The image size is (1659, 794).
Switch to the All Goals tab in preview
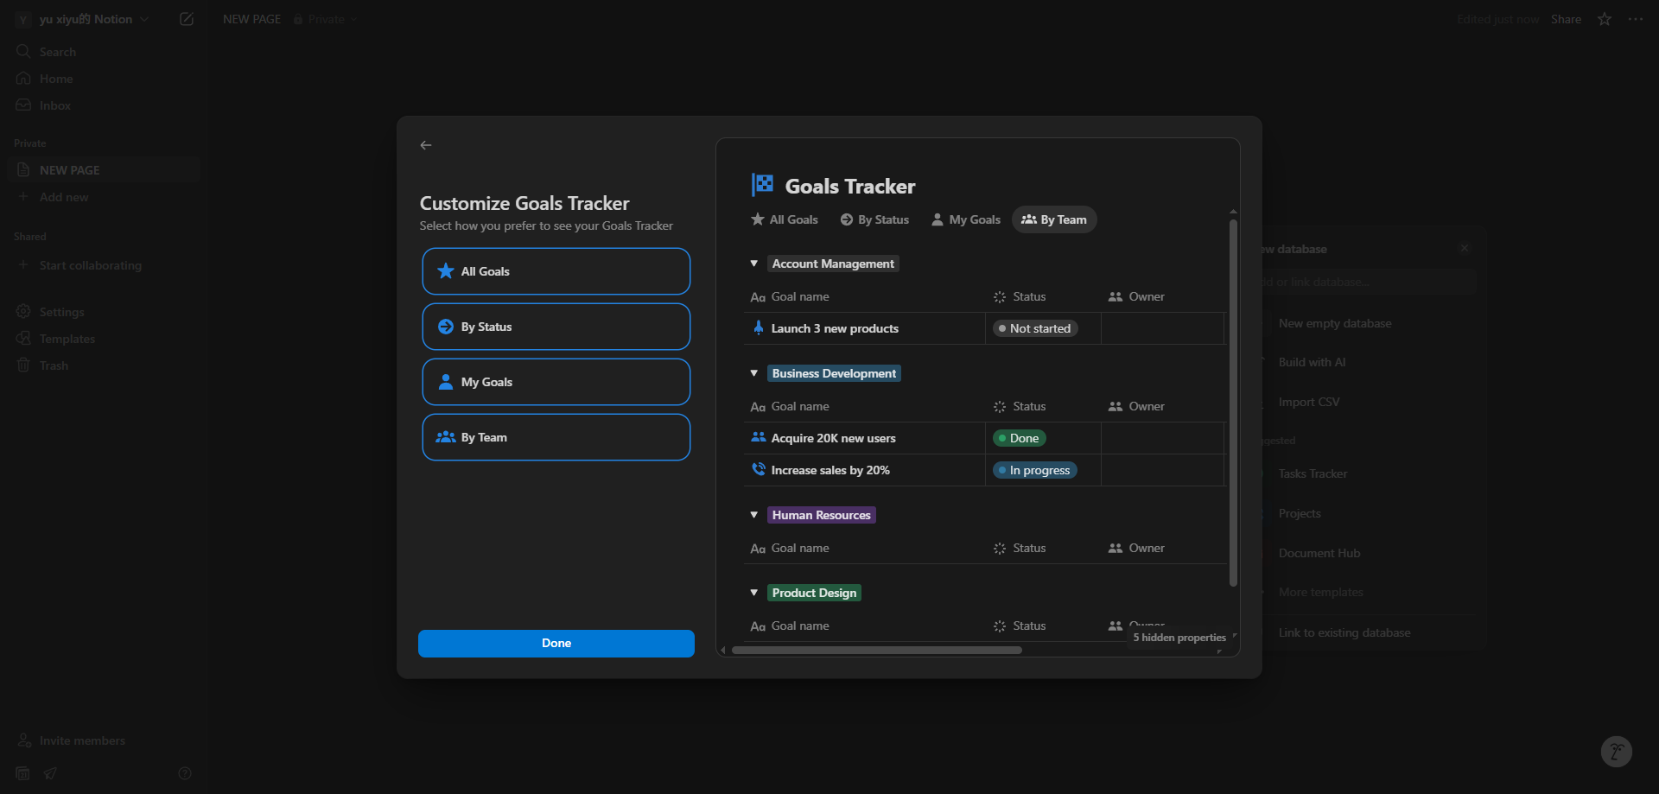(785, 219)
